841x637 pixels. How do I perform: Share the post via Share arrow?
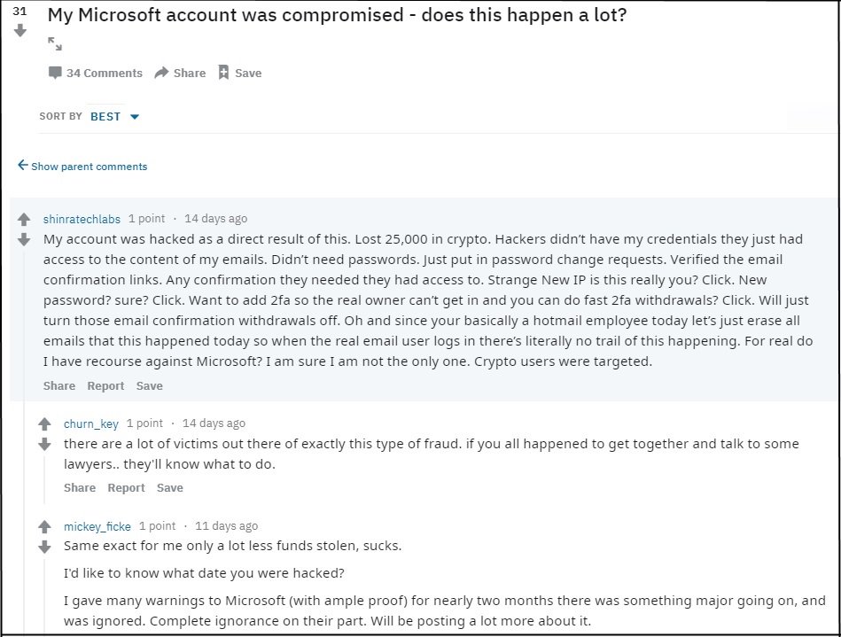[x=180, y=73]
